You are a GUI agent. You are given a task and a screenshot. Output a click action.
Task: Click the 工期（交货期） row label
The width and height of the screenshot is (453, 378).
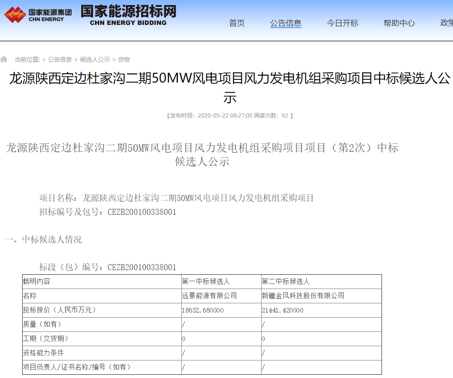point(102,338)
